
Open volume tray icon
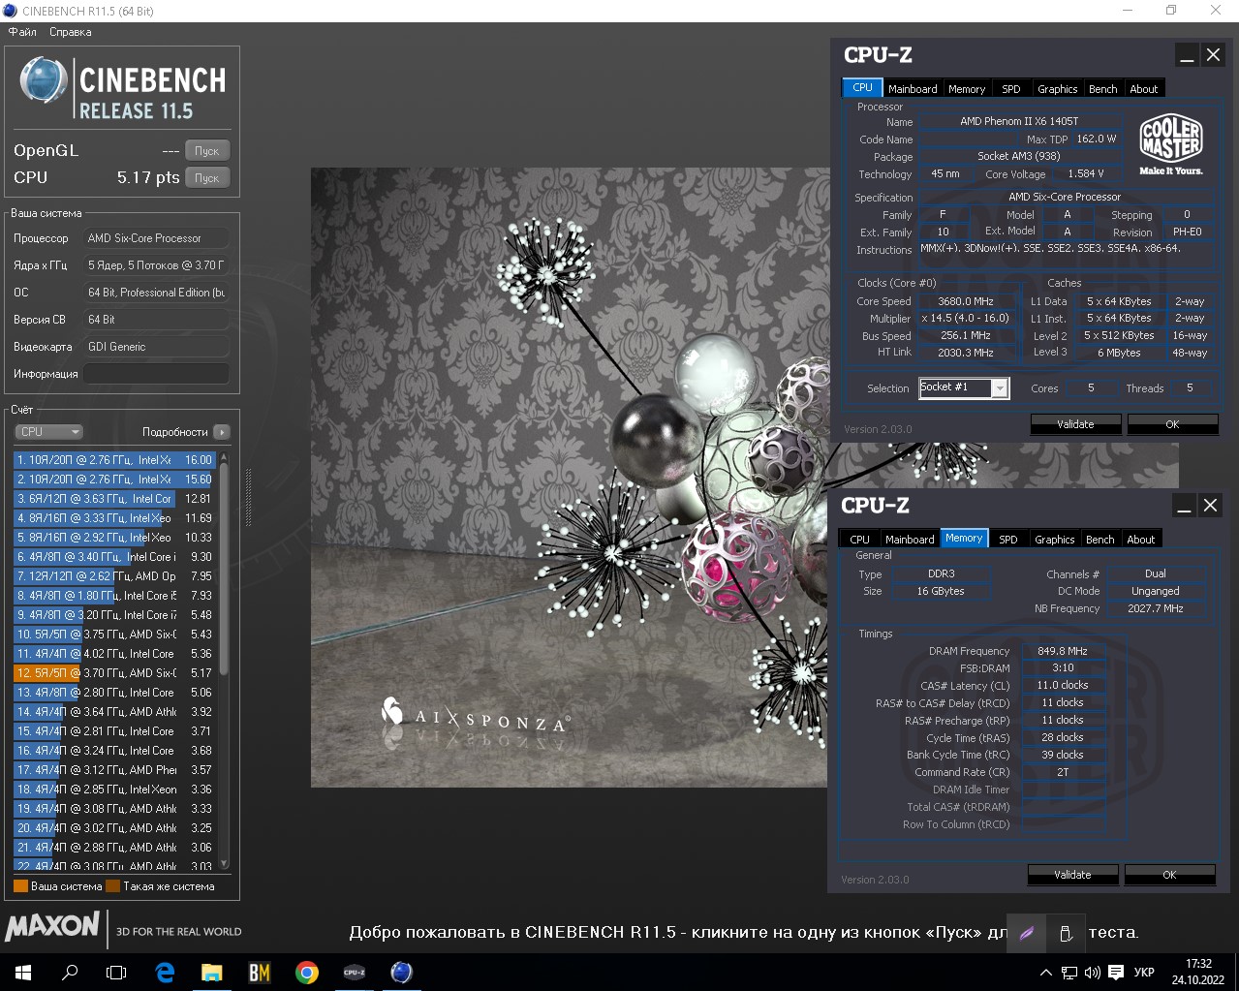[x=1093, y=973]
